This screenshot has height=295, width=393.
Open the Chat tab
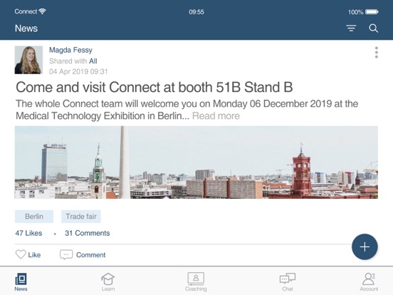(288, 282)
